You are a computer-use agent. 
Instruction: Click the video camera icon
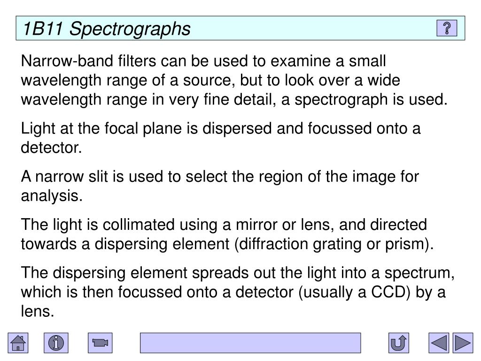click(x=100, y=343)
